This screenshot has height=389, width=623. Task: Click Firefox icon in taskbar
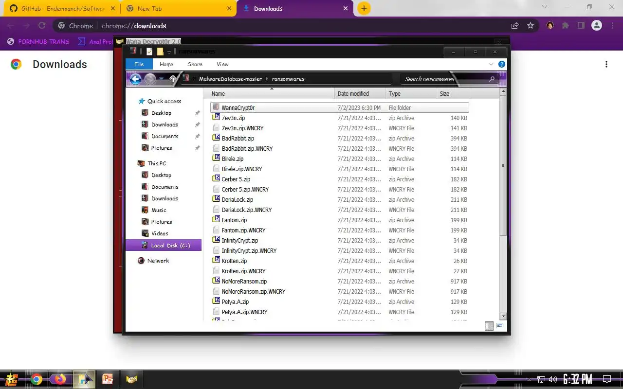60,379
